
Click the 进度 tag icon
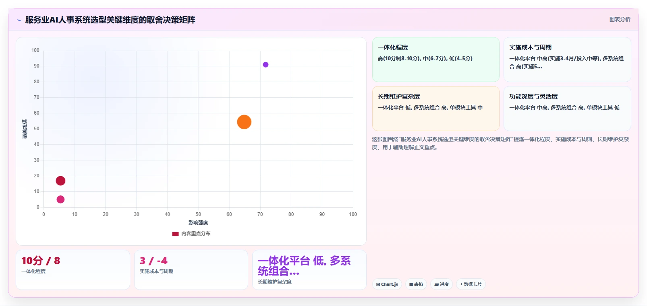tap(437, 284)
